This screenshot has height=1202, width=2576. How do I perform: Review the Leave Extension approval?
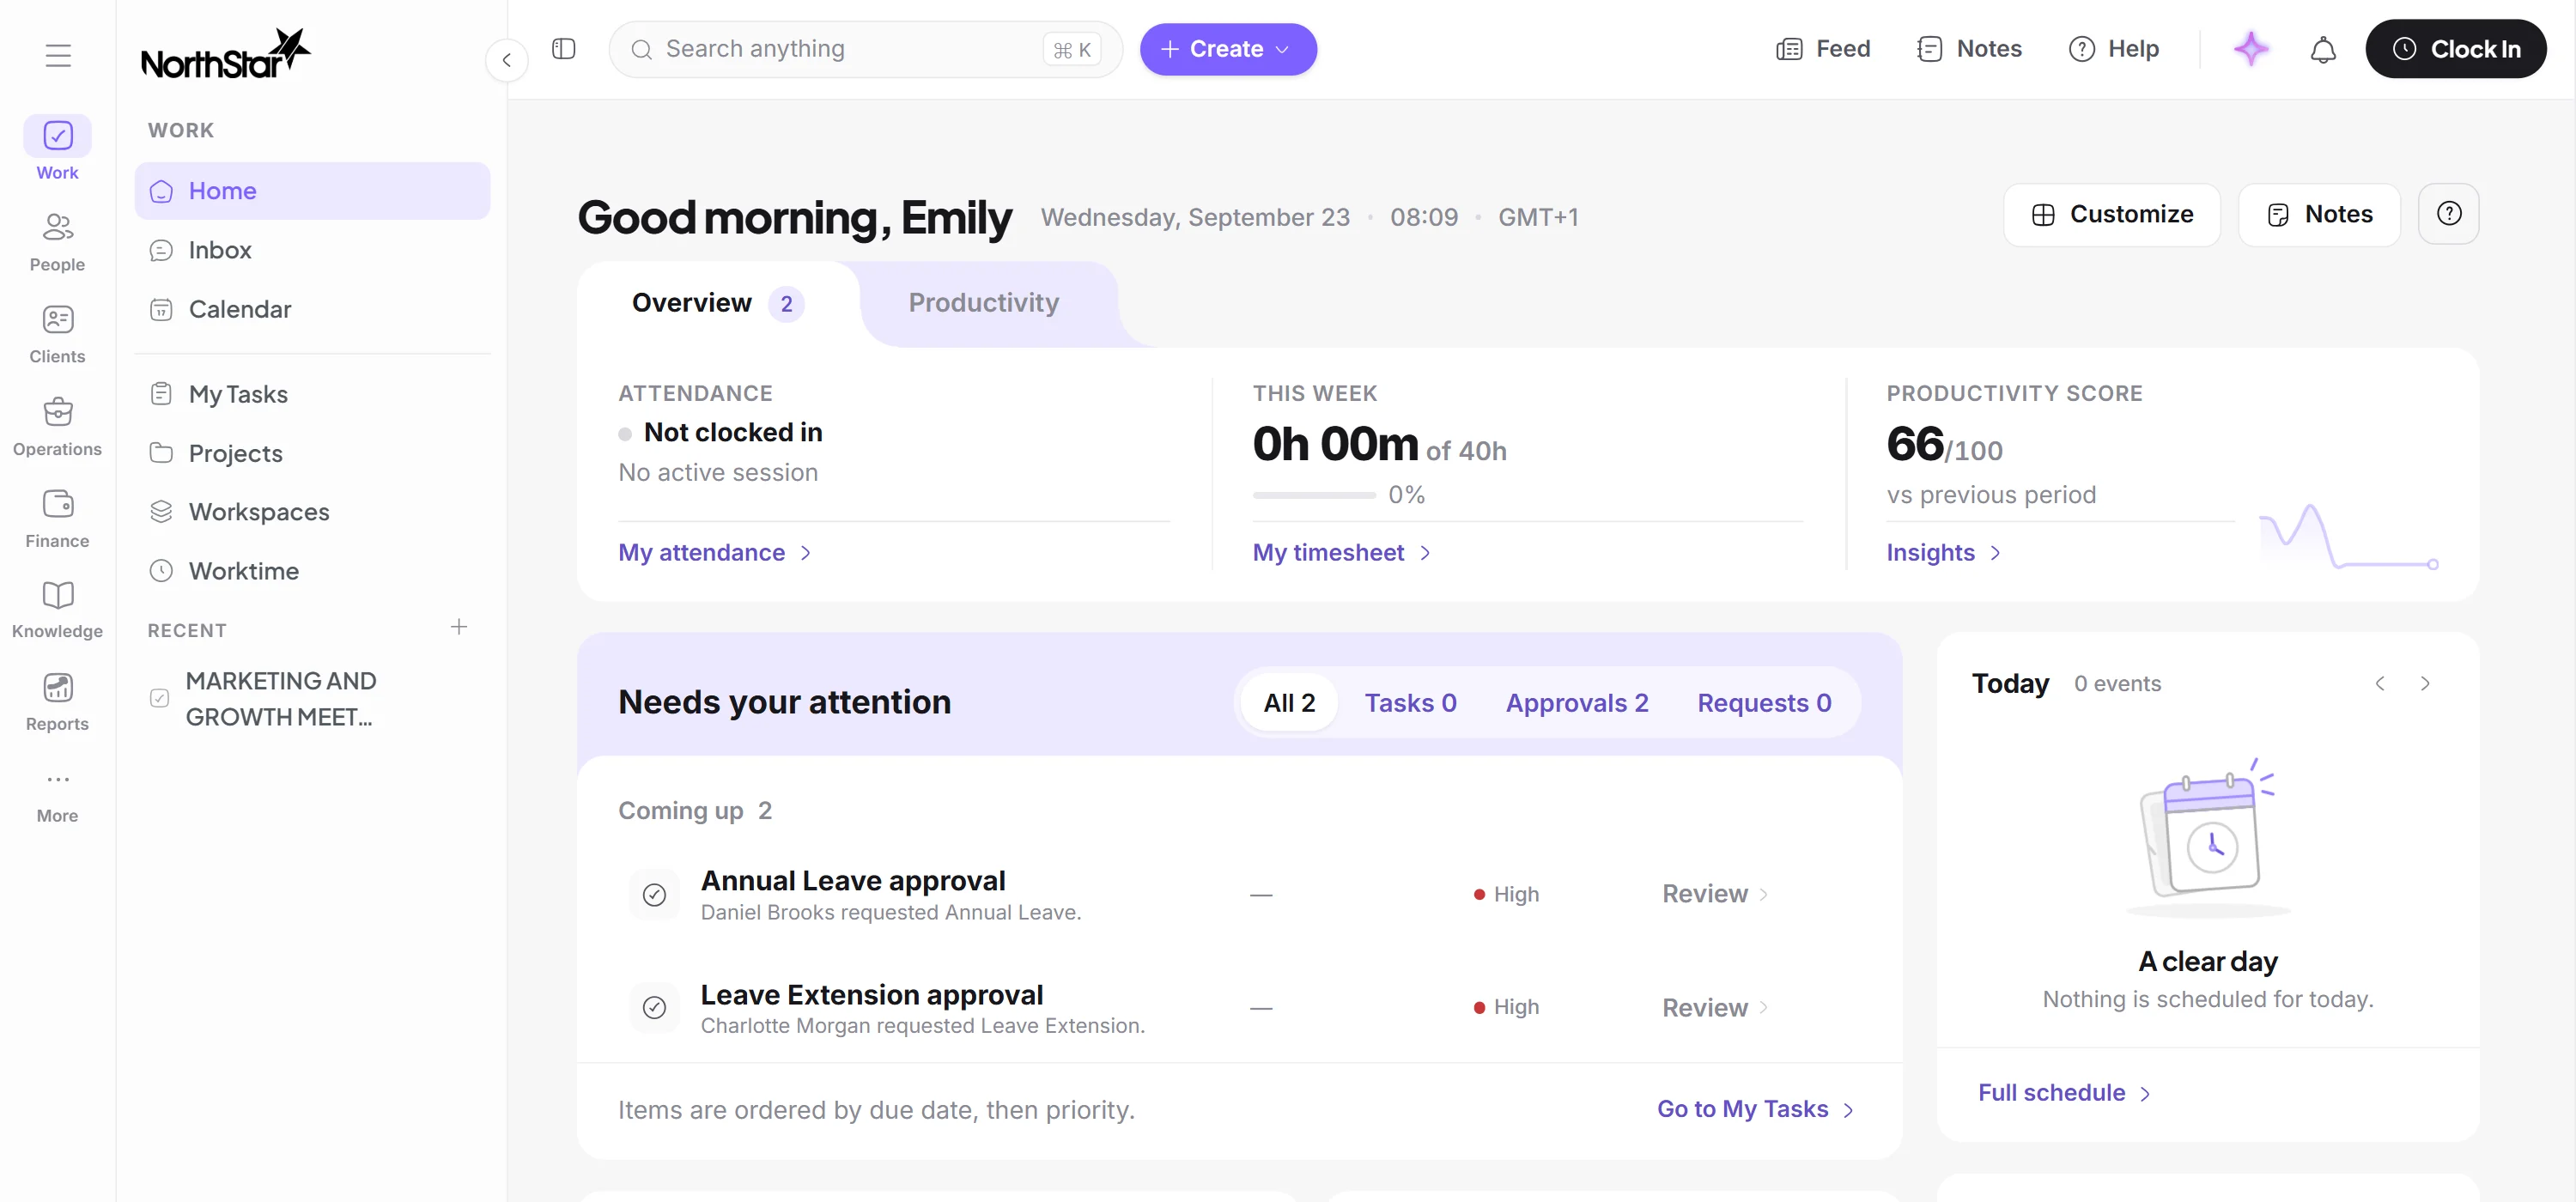[1715, 1008]
